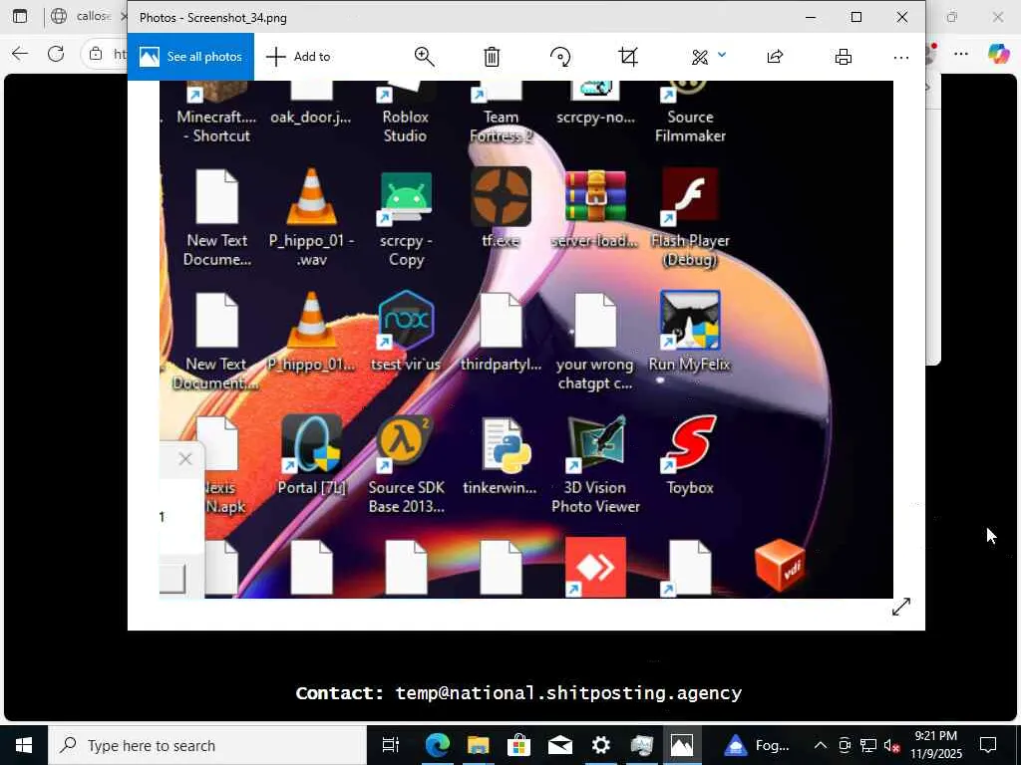Screen dimensions: 1021x765
Task: Select the orange vdi cube icon
Action: (780, 565)
